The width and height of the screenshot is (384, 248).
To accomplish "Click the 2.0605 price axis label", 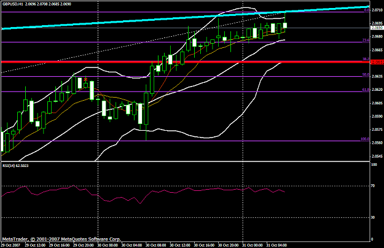I will pos(377,103).
